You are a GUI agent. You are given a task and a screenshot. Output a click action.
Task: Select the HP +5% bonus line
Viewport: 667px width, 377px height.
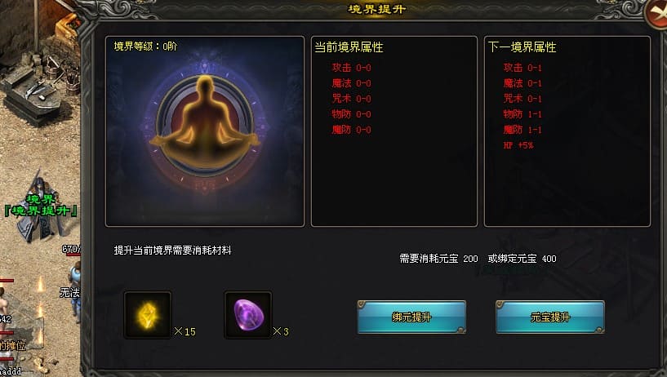tap(518, 145)
